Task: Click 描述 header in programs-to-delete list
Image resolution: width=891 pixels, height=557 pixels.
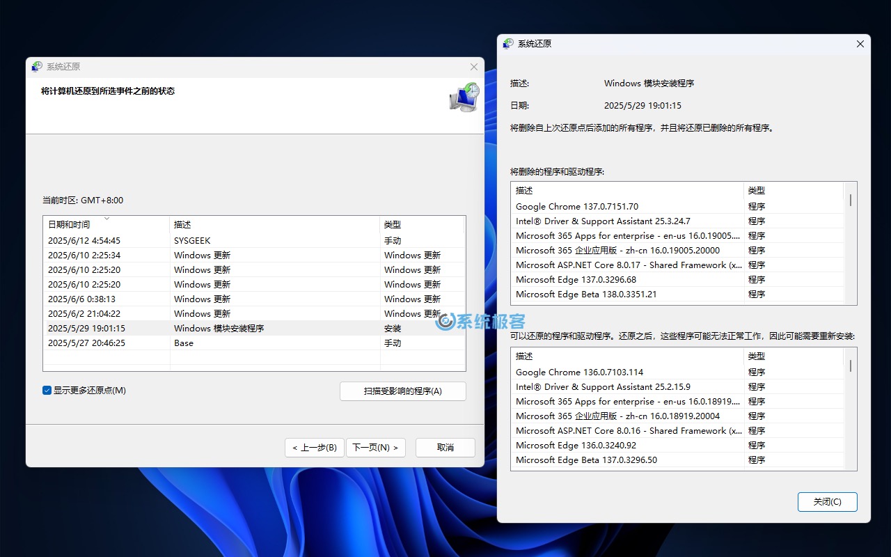Action: pyautogui.click(x=627, y=191)
